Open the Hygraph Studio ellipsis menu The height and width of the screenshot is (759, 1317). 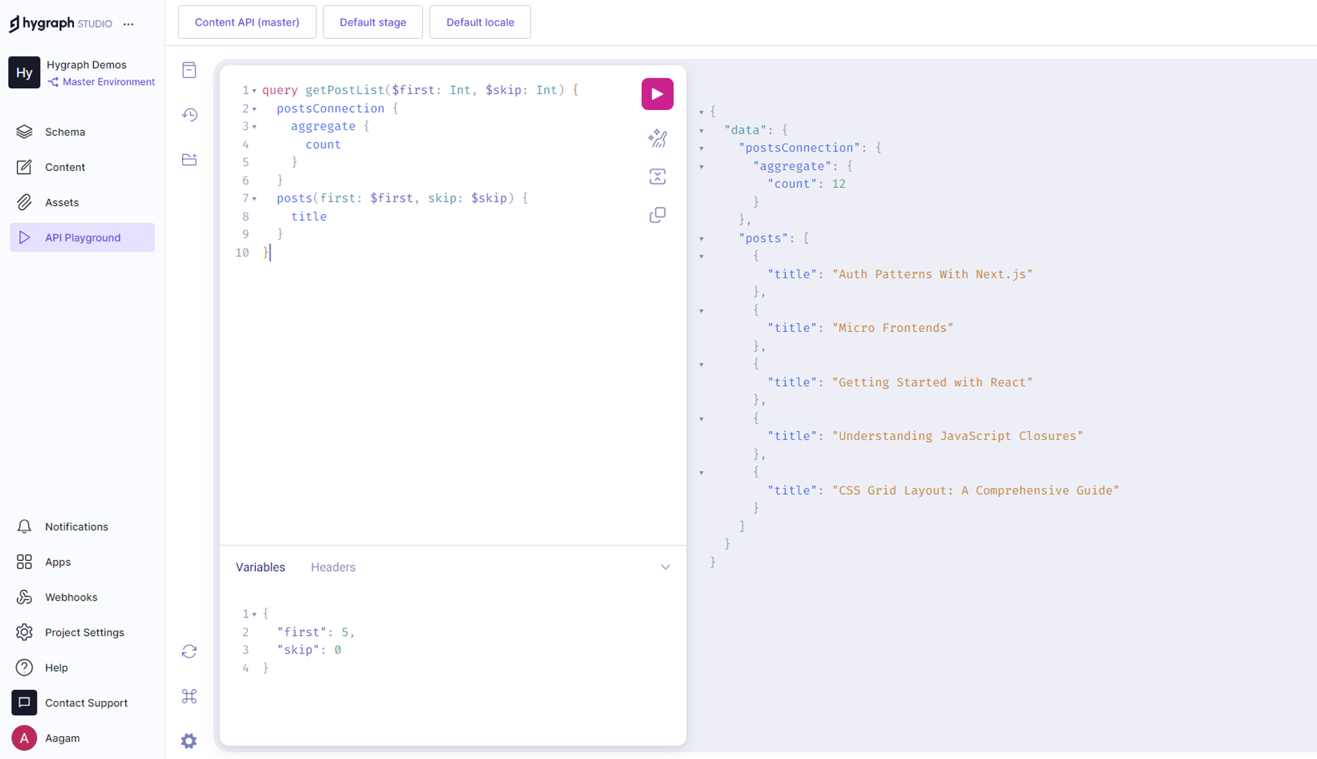pos(129,24)
